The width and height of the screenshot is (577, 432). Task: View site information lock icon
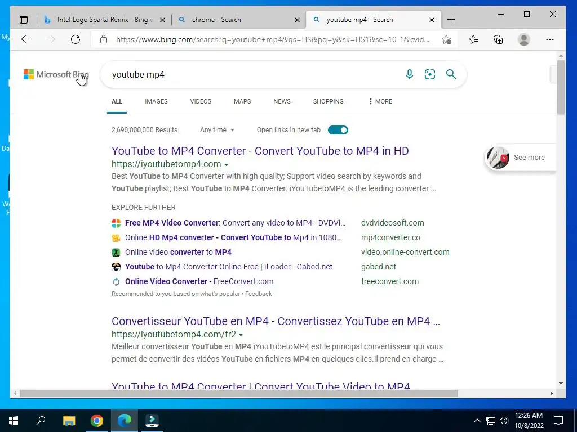point(104,39)
